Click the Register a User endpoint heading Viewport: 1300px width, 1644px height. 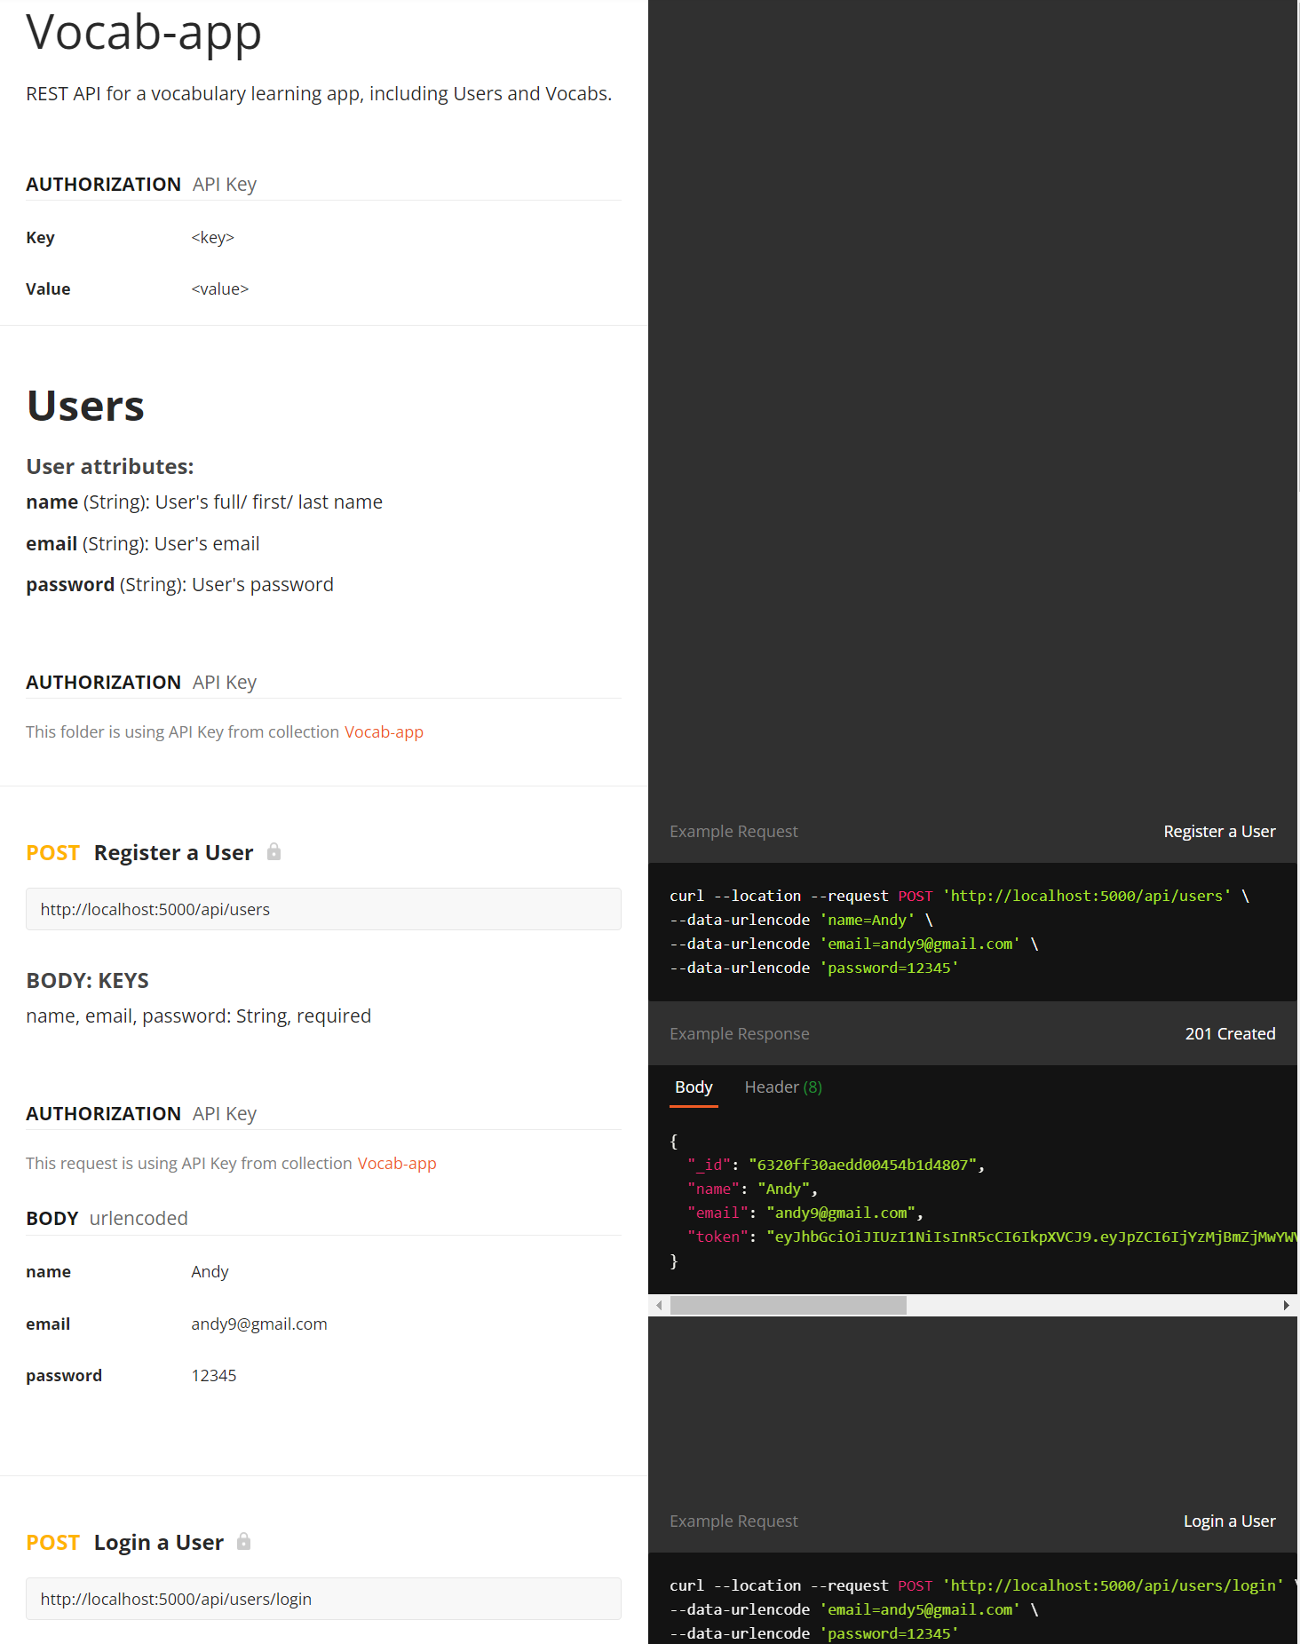tap(173, 853)
